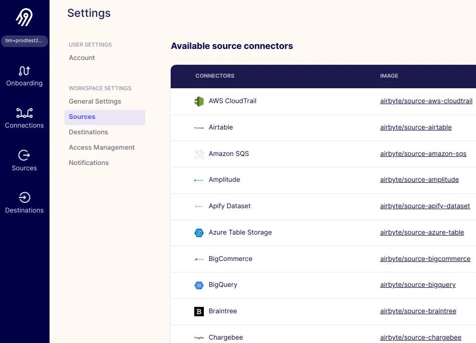Open Notifications settings
This screenshot has width=476, height=343.
point(88,163)
